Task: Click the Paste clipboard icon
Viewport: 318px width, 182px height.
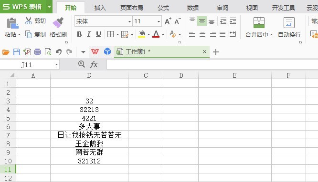Action: point(12,23)
